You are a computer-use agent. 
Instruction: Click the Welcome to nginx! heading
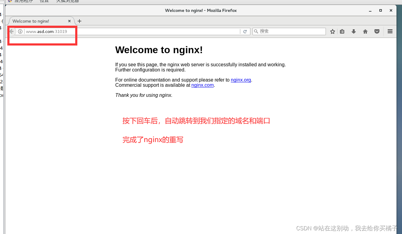(159, 50)
